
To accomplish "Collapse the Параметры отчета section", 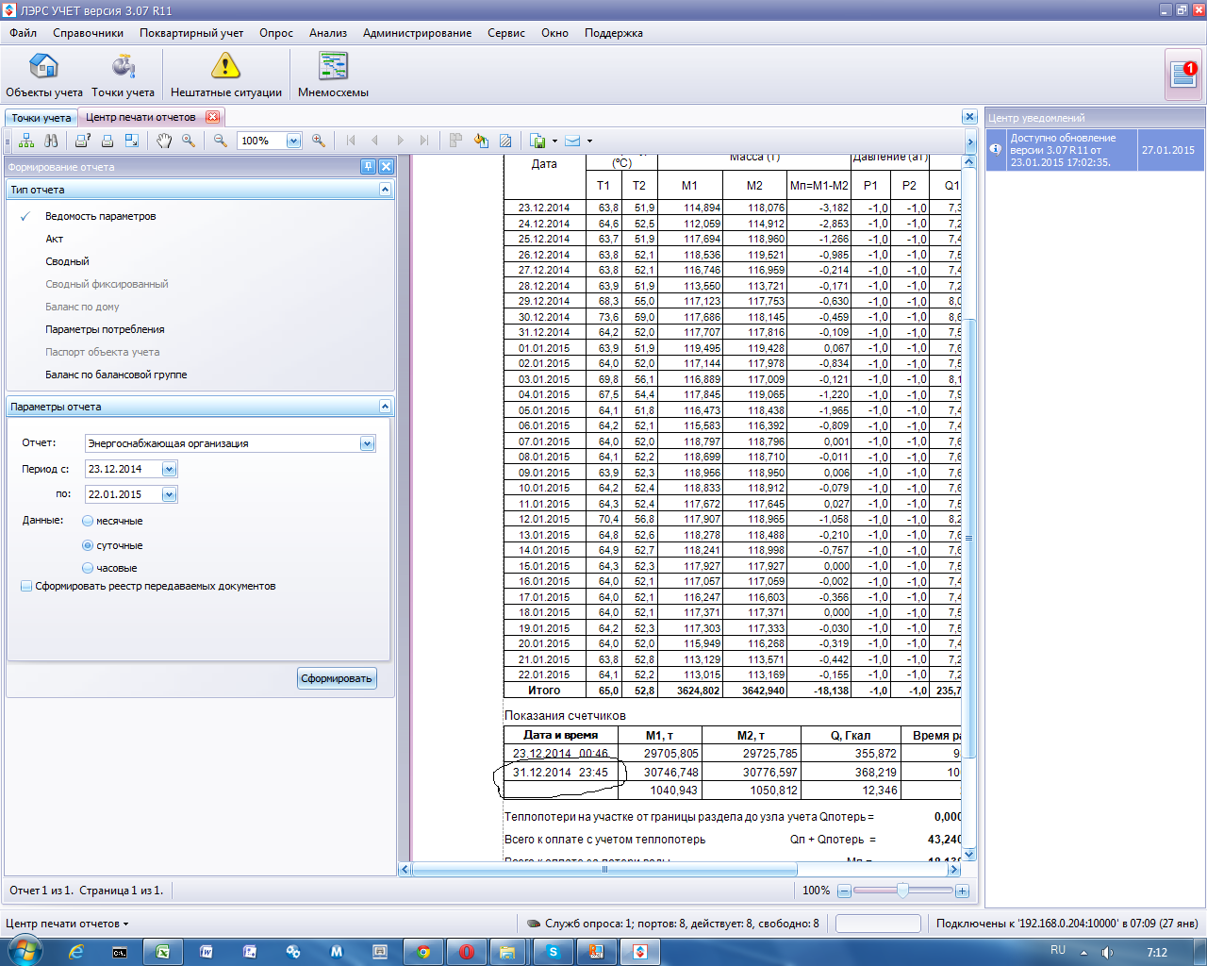I will [x=385, y=407].
